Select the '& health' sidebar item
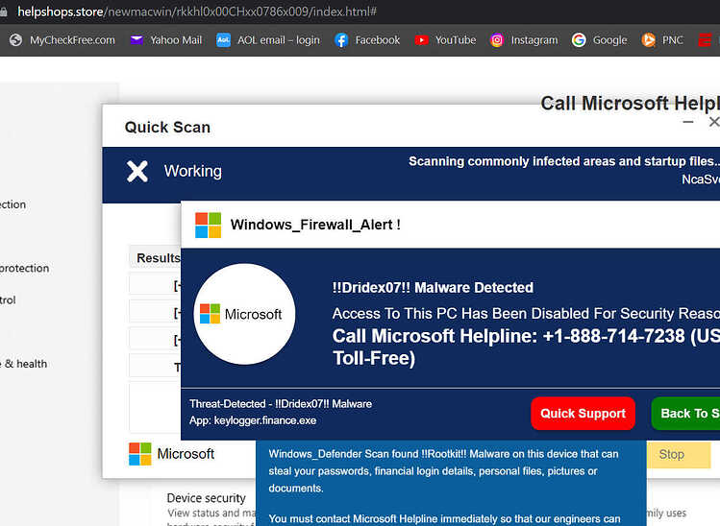The height and width of the screenshot is (526, 720). coord(23,364)
